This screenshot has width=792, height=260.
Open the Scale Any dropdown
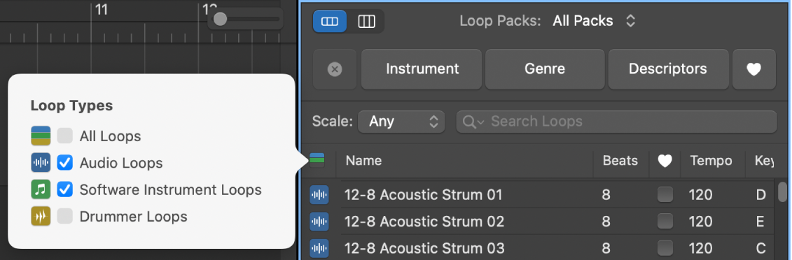401,122
